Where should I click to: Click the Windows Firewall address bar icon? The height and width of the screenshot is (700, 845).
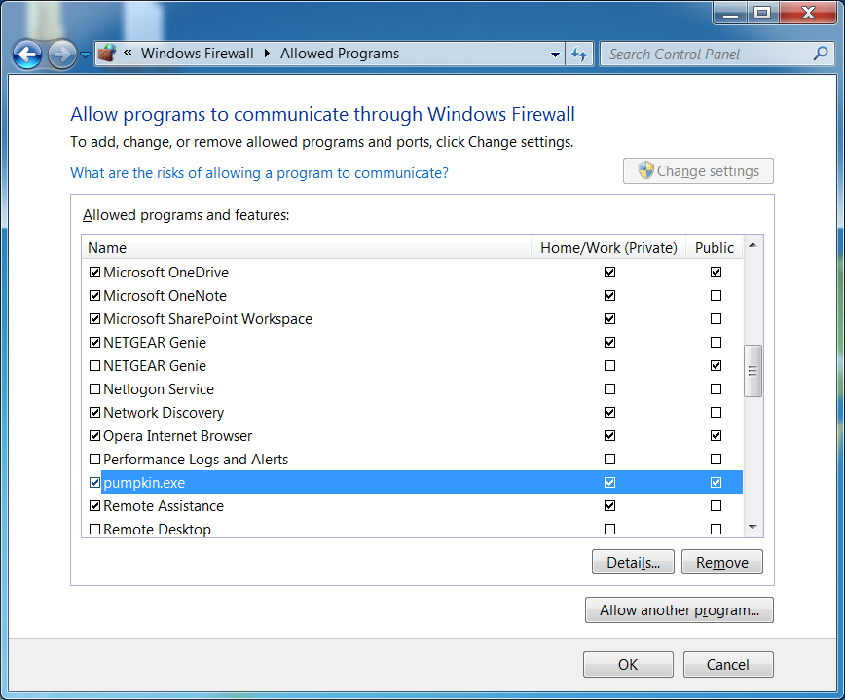coord(108,54)
